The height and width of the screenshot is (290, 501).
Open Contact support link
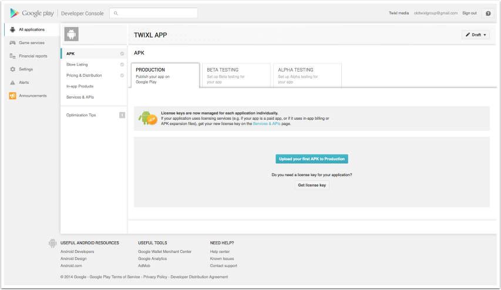pyautogui.click(x=224, y=266)
